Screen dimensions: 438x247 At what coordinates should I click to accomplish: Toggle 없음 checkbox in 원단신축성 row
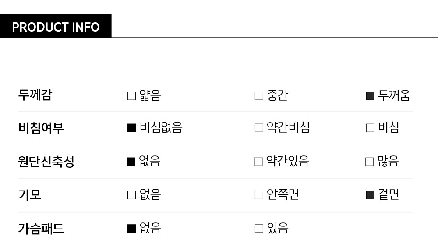131,162
